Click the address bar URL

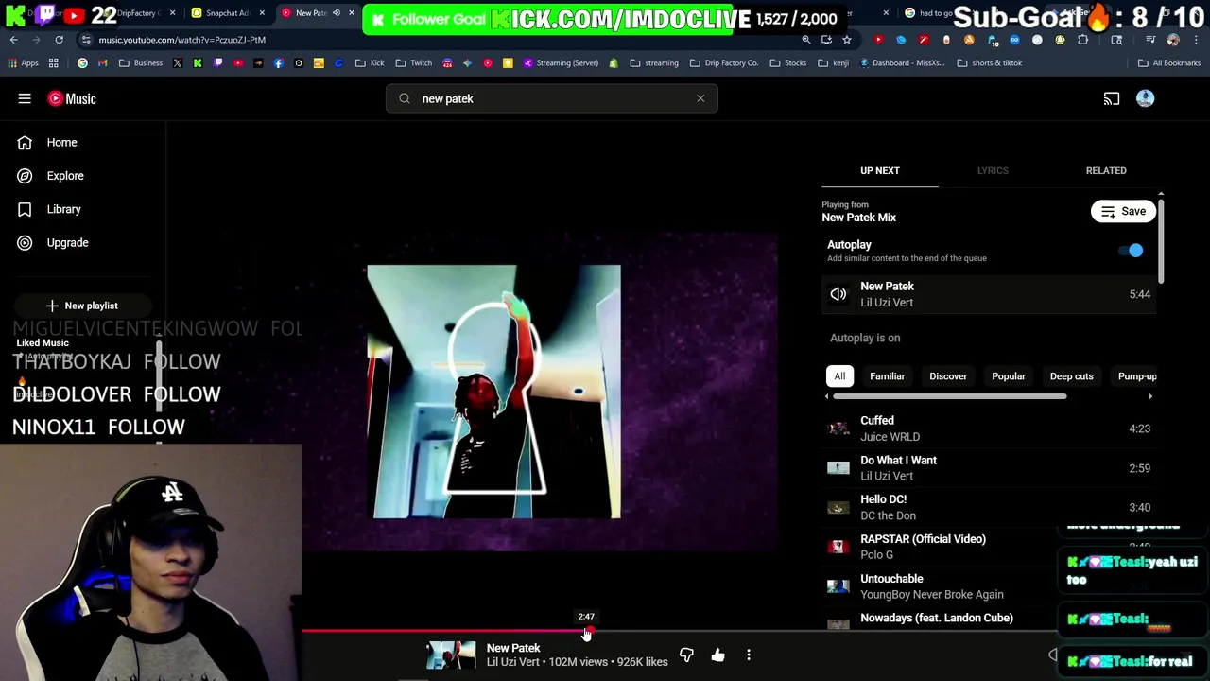coord(181,40)
